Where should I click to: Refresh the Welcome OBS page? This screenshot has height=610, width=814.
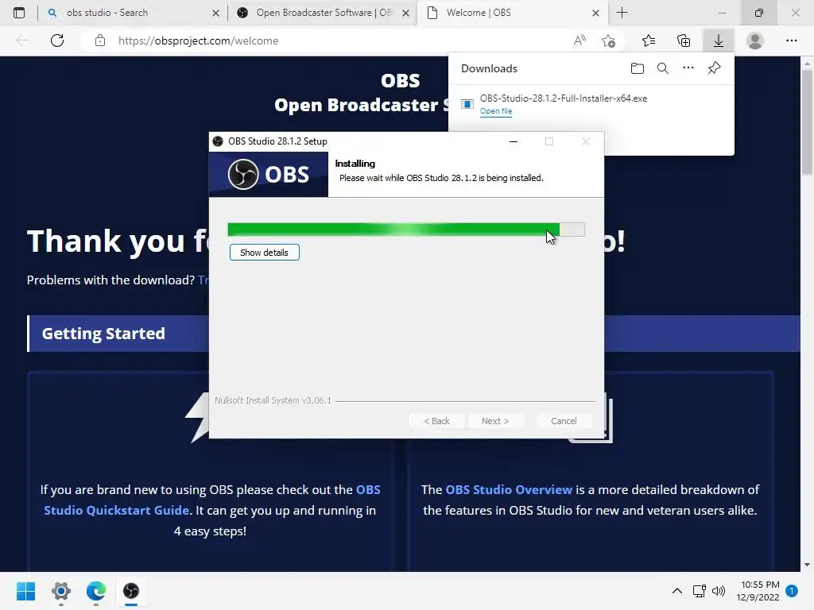[x=57, y=41]
